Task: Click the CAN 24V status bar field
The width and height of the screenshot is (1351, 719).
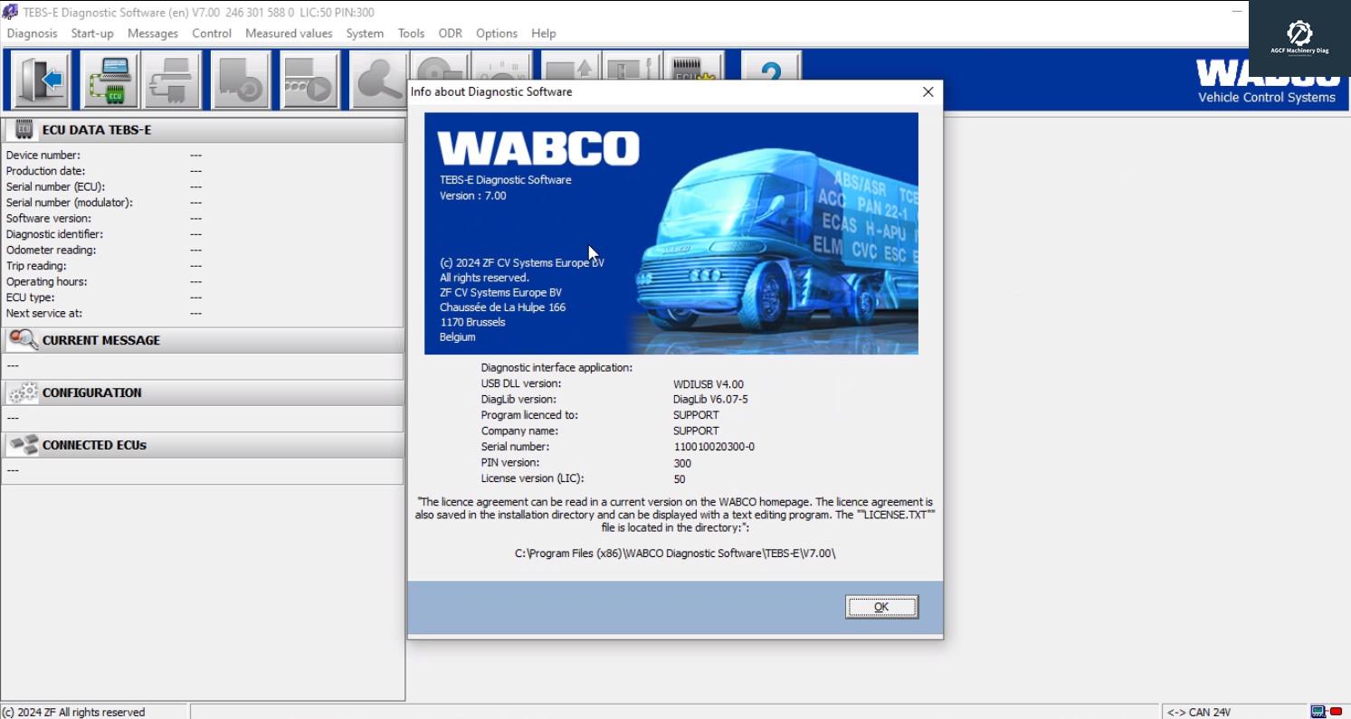Action: [x=1204, y=712]
